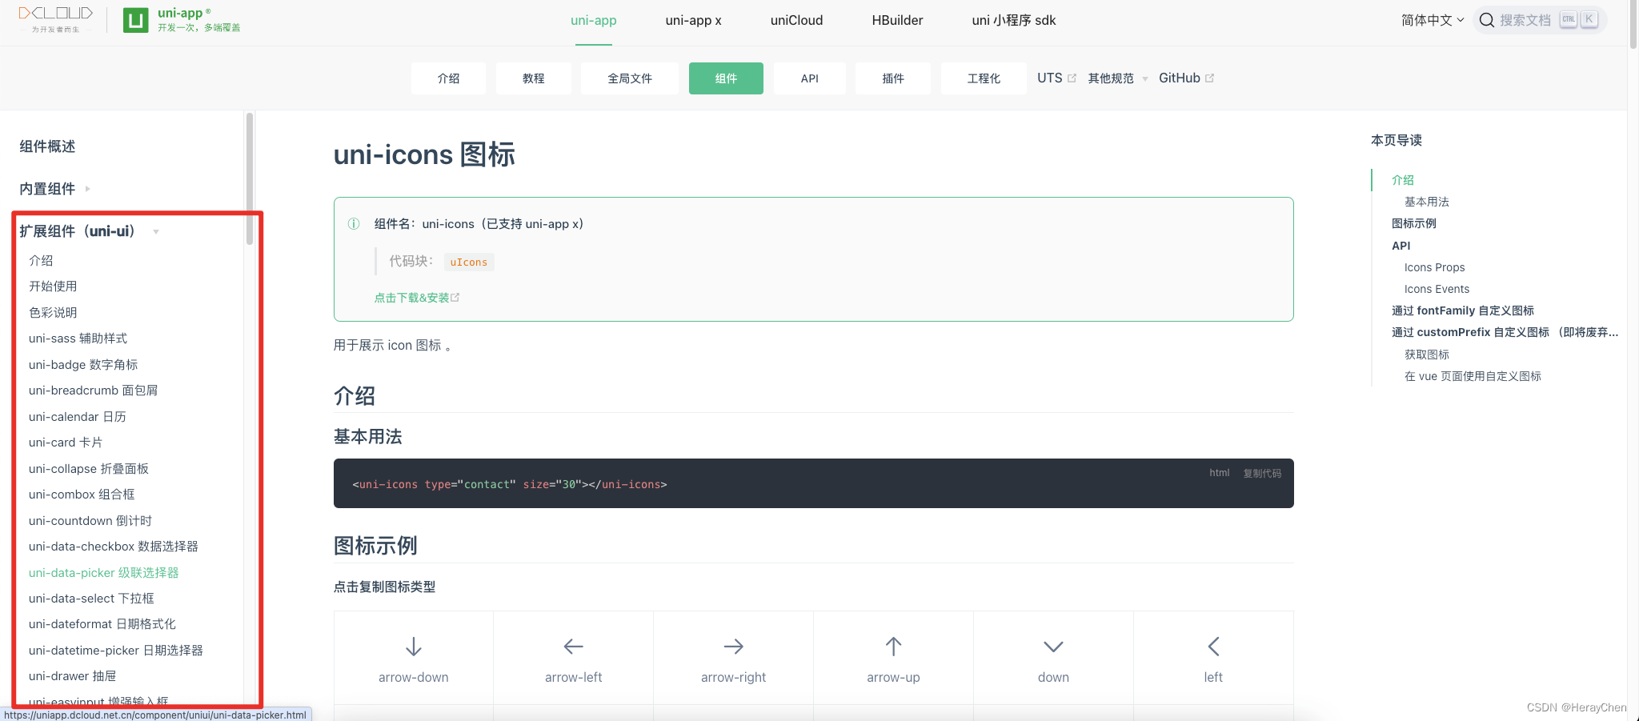Open uni-countdown 倒计时 page
Screen dimensions: 1639x721
[x=90, y=521]
